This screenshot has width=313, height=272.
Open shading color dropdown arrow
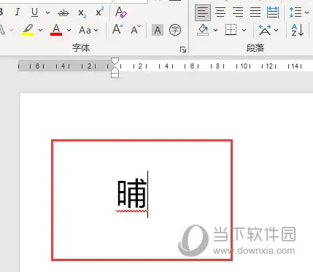pyautogui.click(x=215, y=31)
